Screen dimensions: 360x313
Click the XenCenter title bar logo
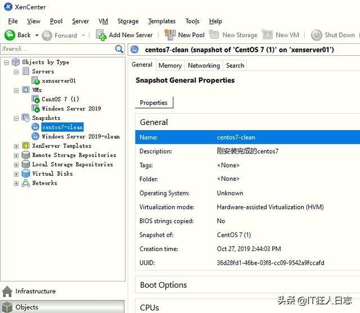point(8,7)
